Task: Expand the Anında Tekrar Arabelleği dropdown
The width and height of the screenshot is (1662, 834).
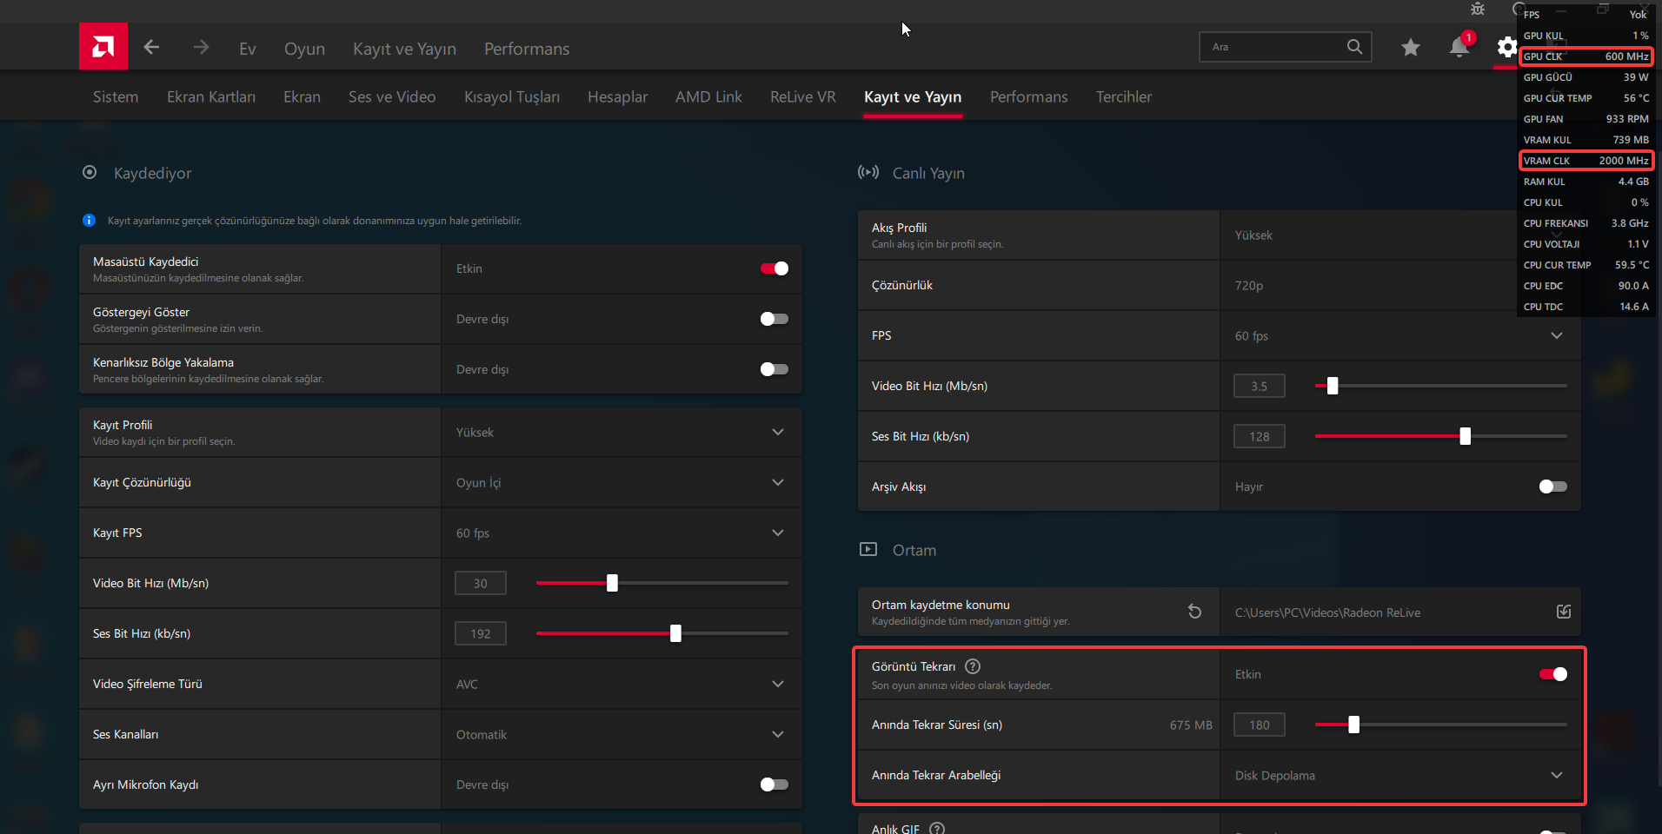Action: (x=1556, y=775)
